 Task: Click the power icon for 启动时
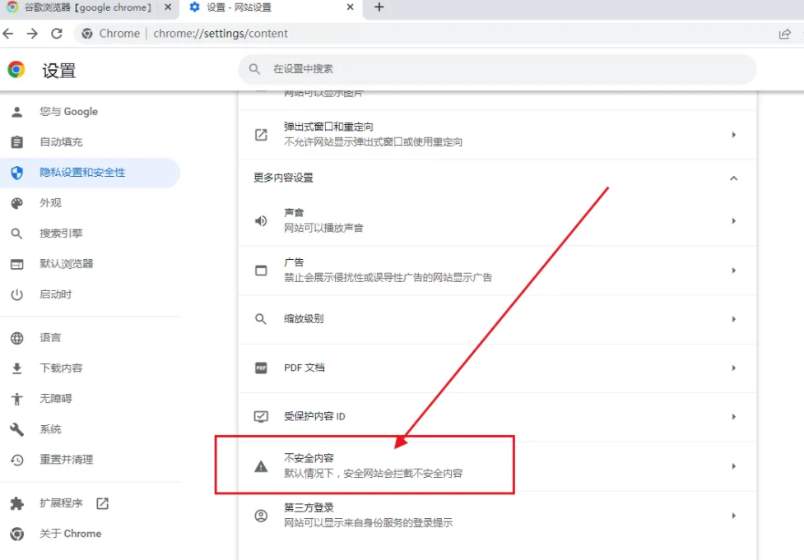coord(17,294)
